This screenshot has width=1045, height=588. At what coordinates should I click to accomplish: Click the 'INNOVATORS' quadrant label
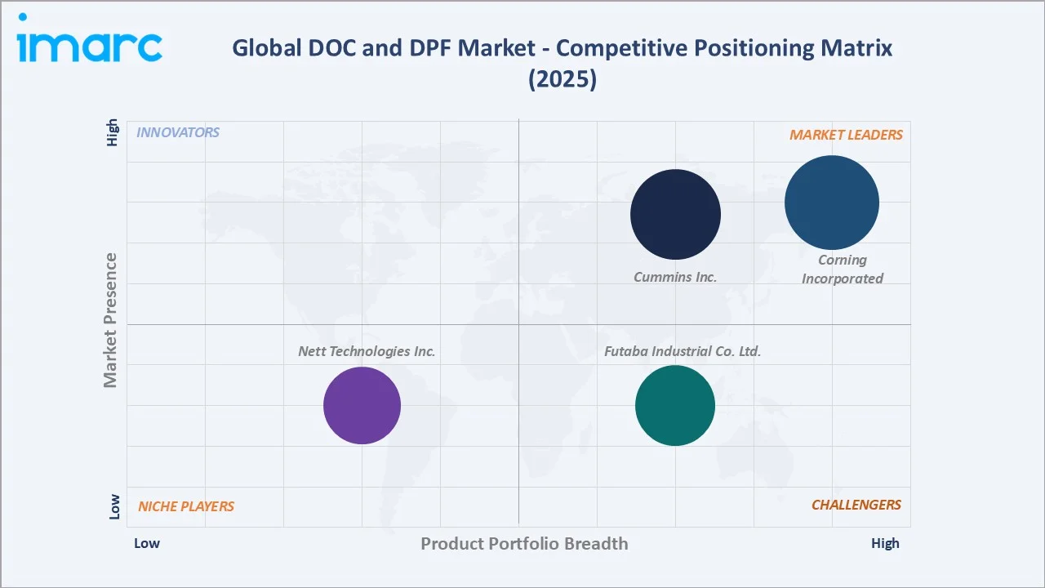pos(178,132)
